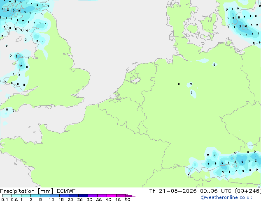Click the '(00+246)' forecast offset text
Image resolution: width=261 pixels, height=201 pixels.
[x=248, y=191]
